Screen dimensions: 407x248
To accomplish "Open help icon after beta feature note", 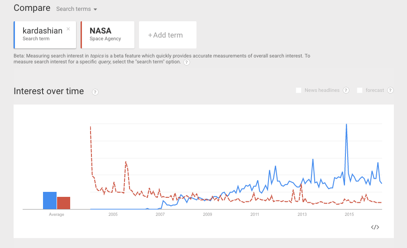I will (187, 62).
